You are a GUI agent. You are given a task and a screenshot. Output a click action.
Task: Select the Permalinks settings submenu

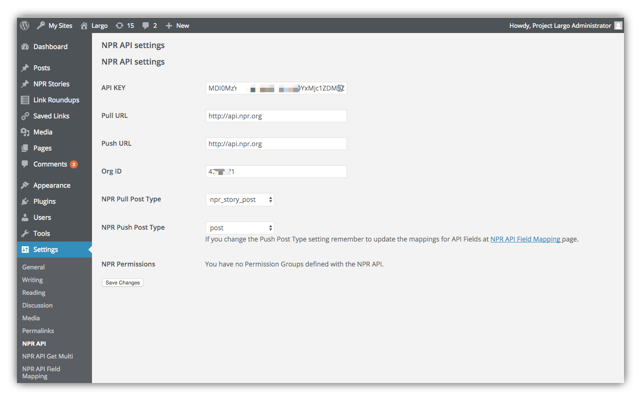[38, 331]
